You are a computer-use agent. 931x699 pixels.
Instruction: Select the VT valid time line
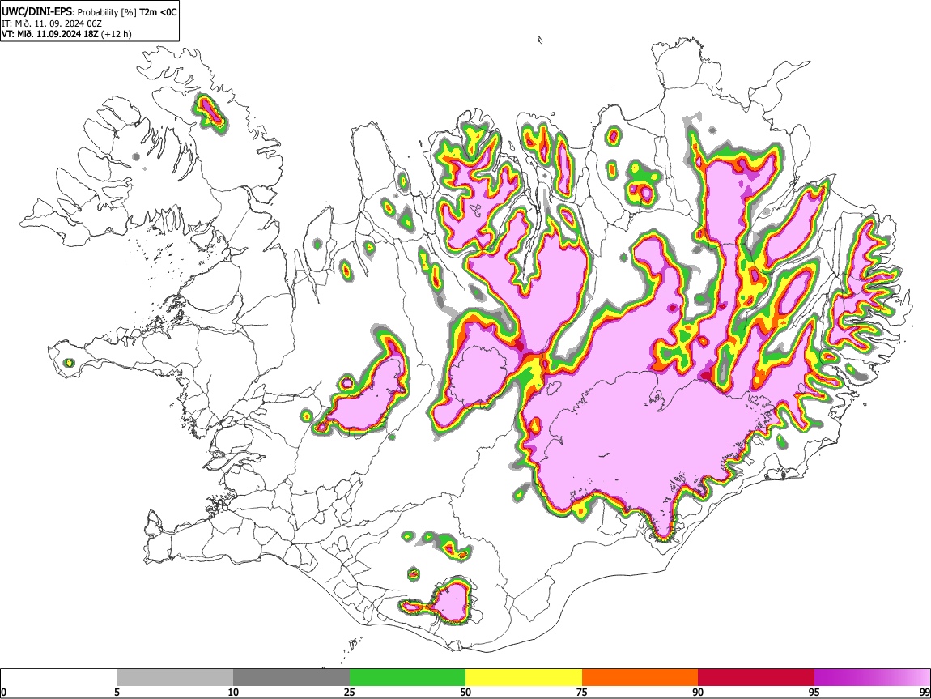tap(66, 34)
